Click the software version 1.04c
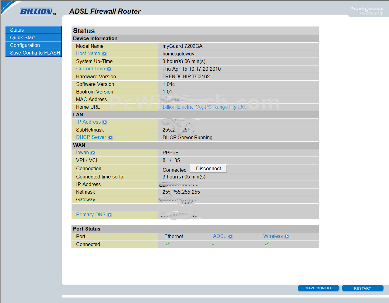The image size is (389, 303). coord(169,84)
